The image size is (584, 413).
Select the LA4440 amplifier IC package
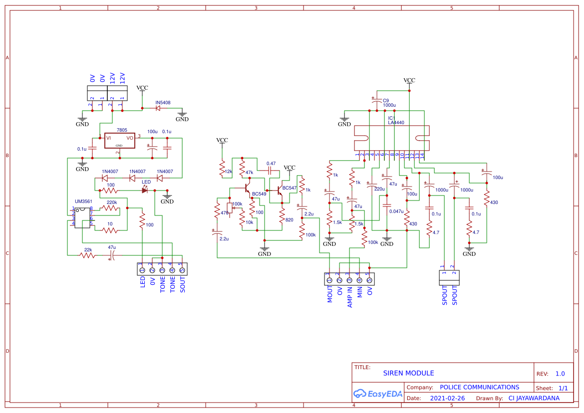(x=391, y=138)
